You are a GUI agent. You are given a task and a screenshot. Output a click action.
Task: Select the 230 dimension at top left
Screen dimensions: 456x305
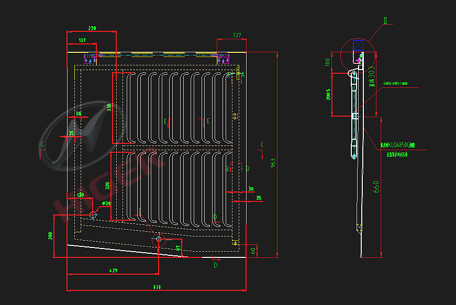click(x=92, y=28)
